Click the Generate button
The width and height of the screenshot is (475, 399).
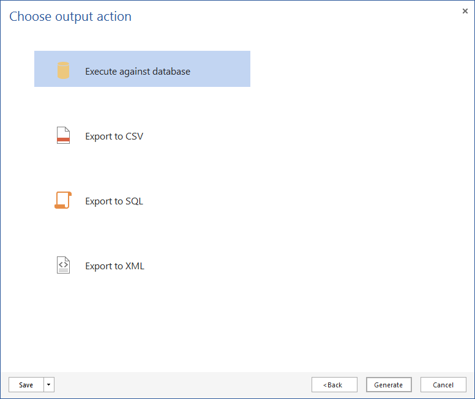click(389, 385)
